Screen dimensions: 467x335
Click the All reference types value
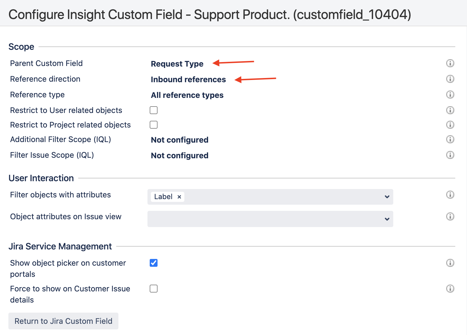(187, 95)
